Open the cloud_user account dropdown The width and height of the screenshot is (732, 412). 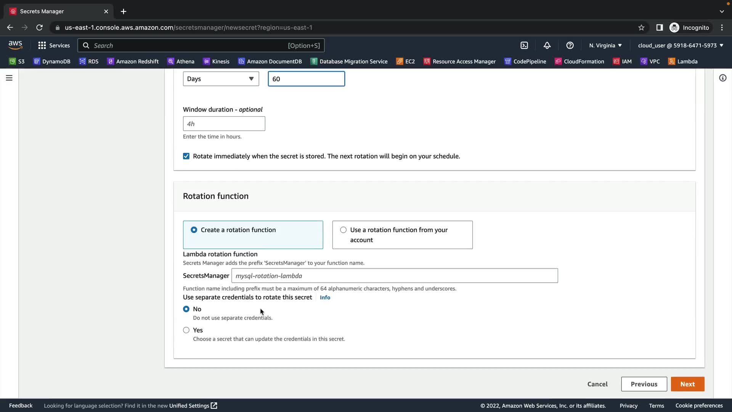point(681,45)
